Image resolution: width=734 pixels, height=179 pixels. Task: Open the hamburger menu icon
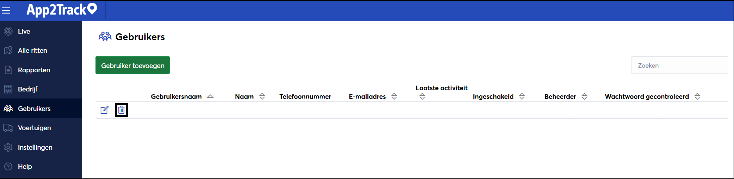coord(6,11)
